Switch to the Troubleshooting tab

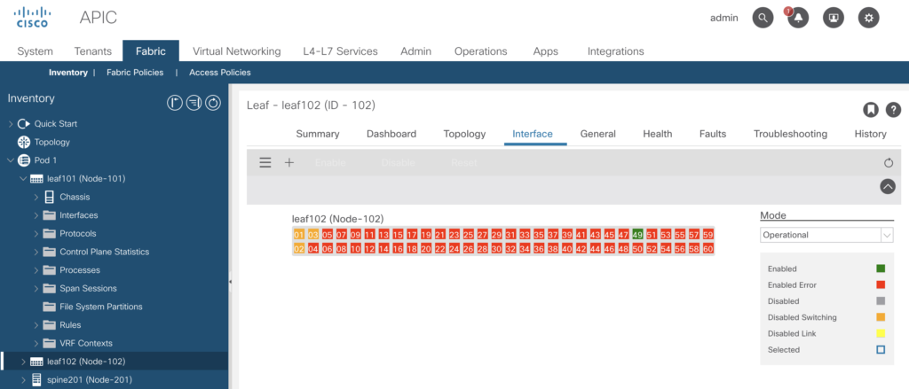(x=790, y=134)
